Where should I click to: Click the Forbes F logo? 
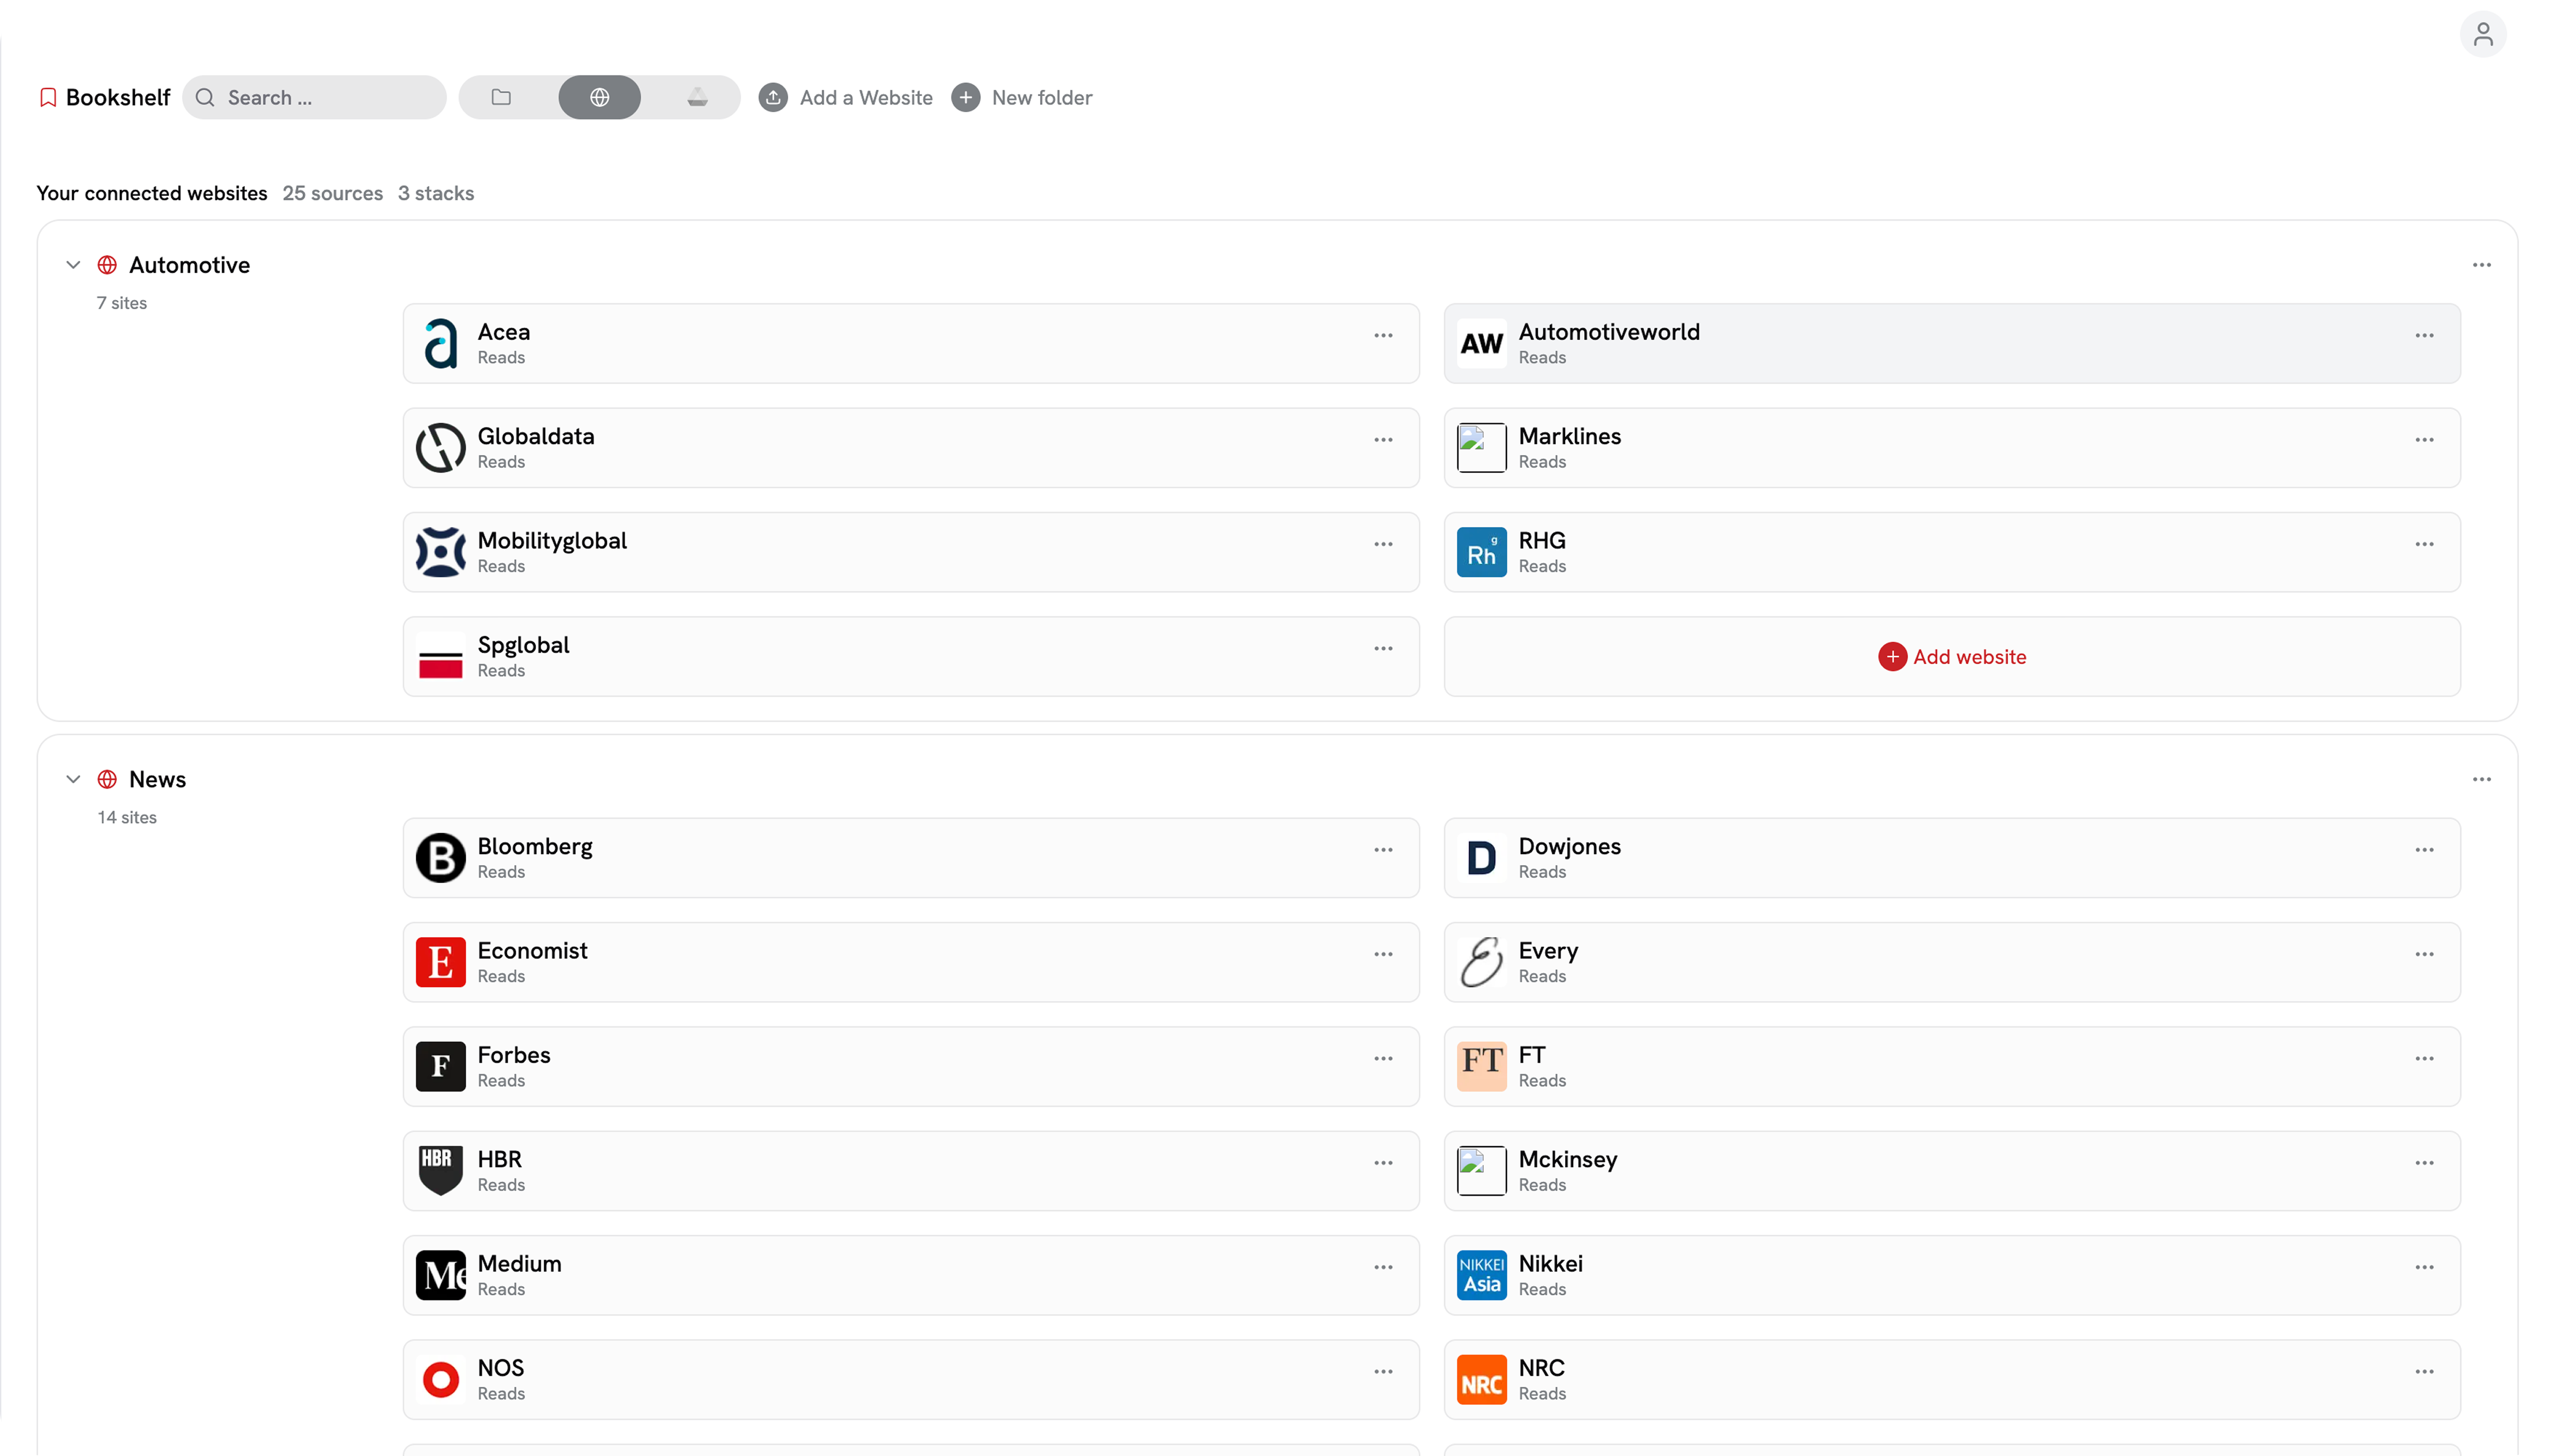click(440, 1066)
